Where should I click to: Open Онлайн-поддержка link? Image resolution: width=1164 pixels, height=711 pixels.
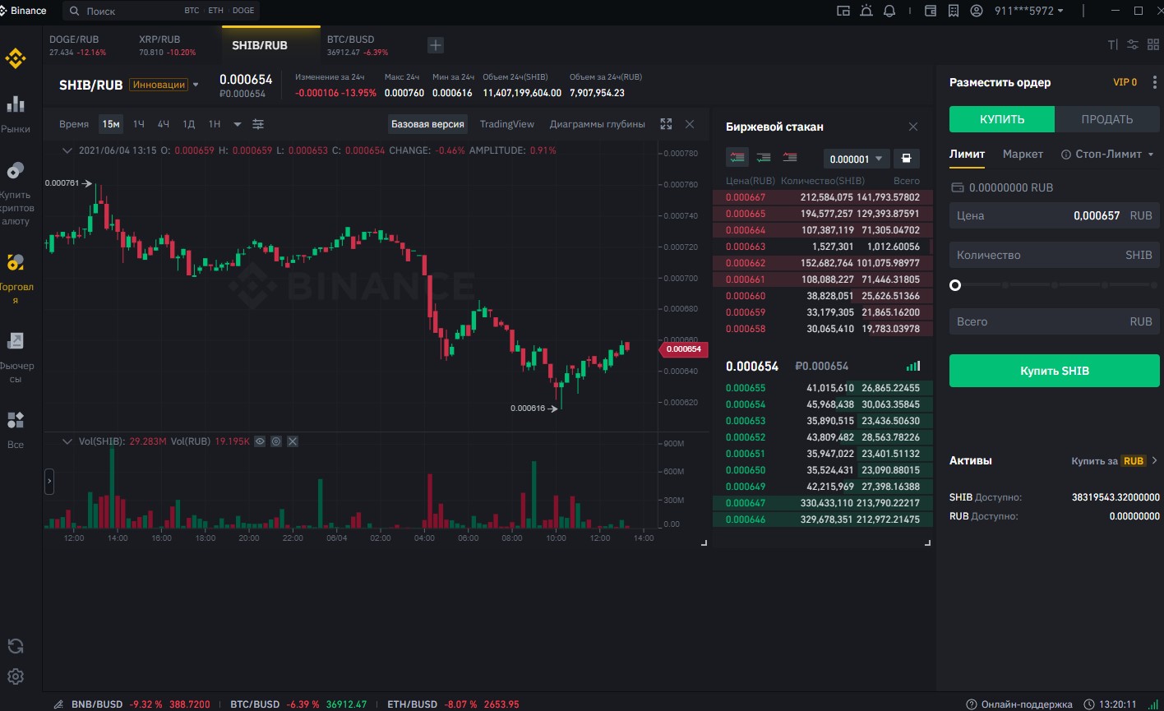tap(1019, 704)
